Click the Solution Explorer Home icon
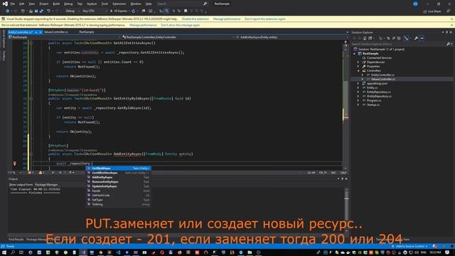The width and height of the screenshot is (455, 256). click(x=365, y=38)
